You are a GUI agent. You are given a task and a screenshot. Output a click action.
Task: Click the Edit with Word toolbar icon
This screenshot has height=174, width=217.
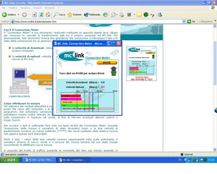[129, 14]
